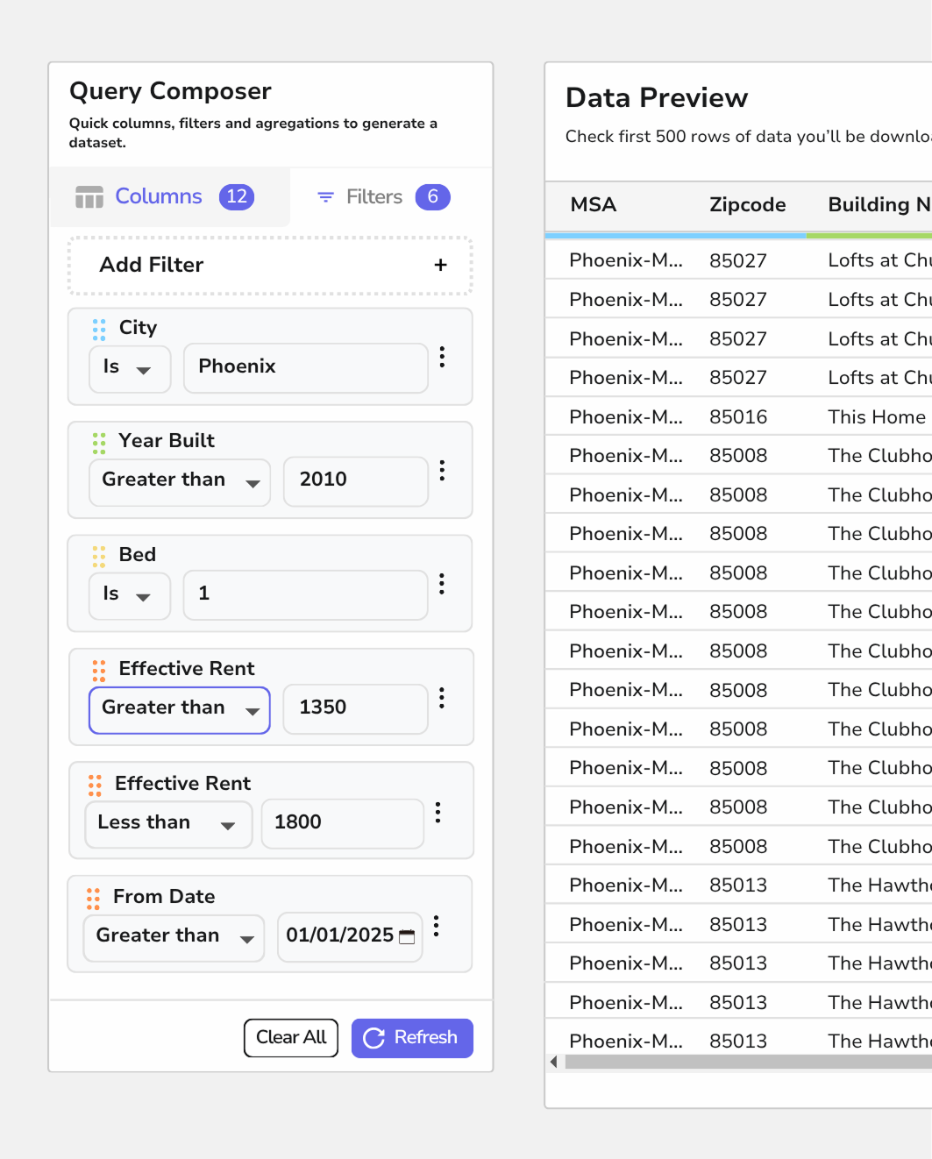This screenshot has width=932, height=1159.
Task: Click the calendar icon in the From Date field
Action: pos(407,936)
